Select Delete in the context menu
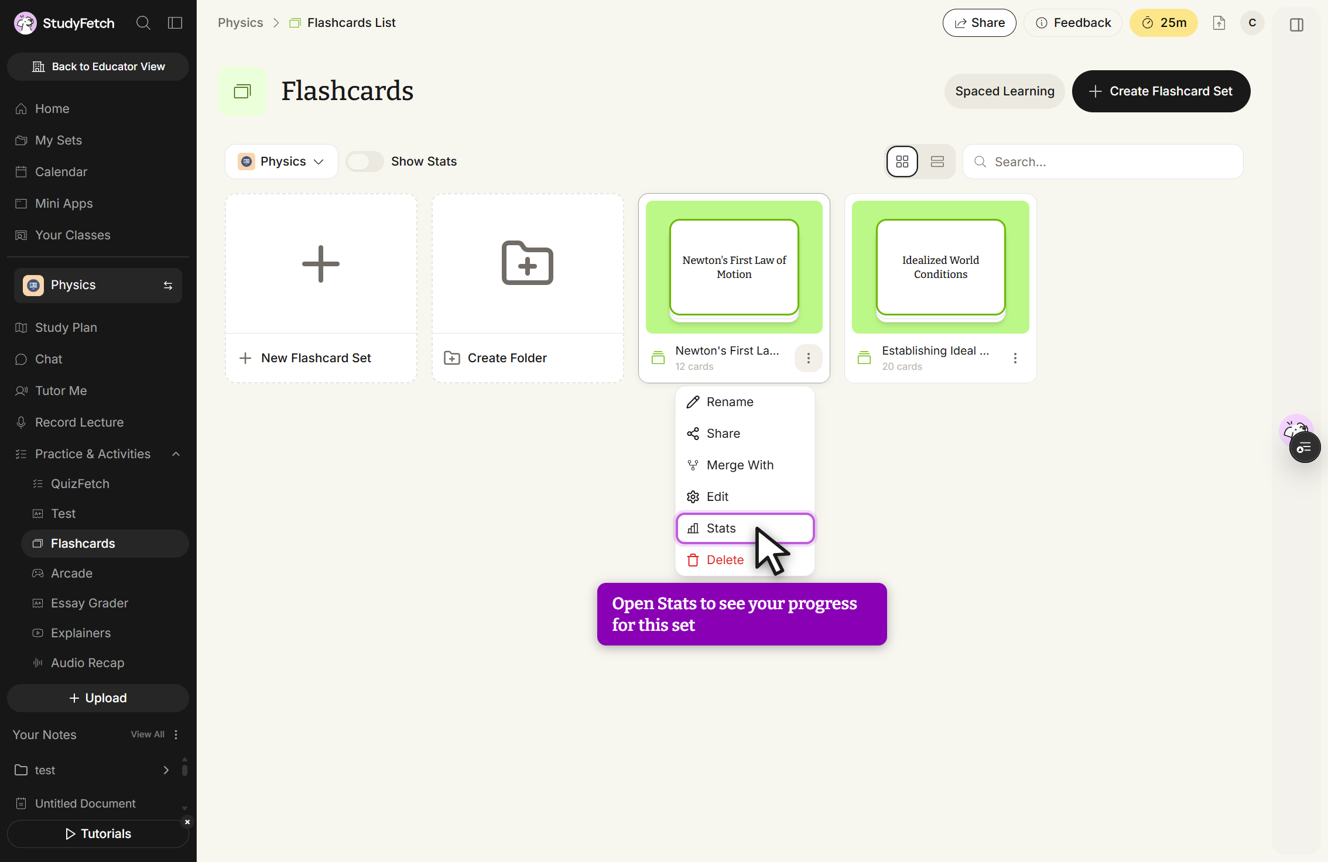Image resolution: width=1328 pixels, height=862 pixels. 745,560
